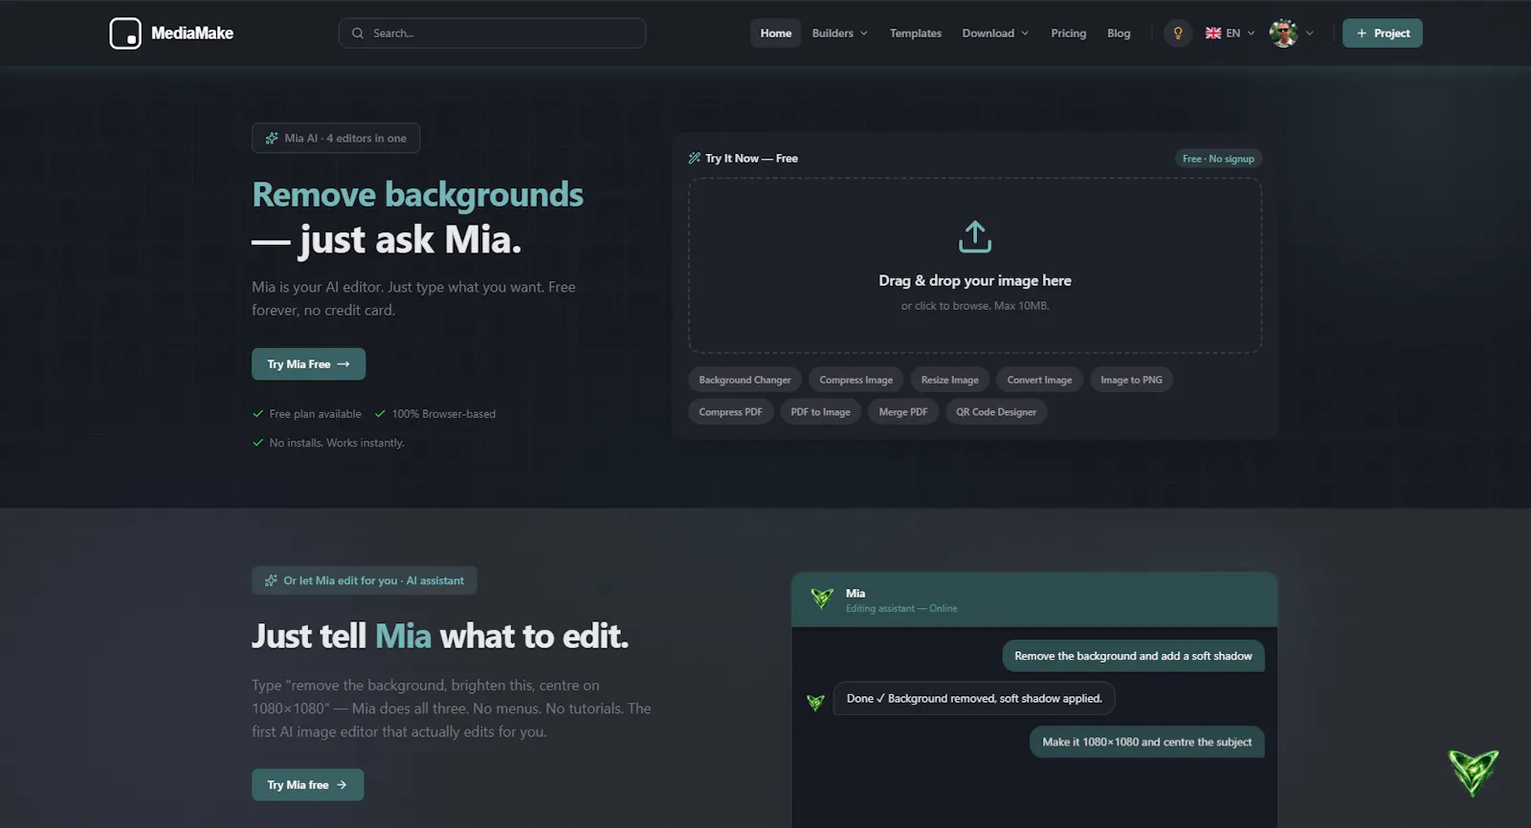This screenshot has width=1531, height=828.
Task: Open the Resize Image tool
Action: tap(949, 381)
